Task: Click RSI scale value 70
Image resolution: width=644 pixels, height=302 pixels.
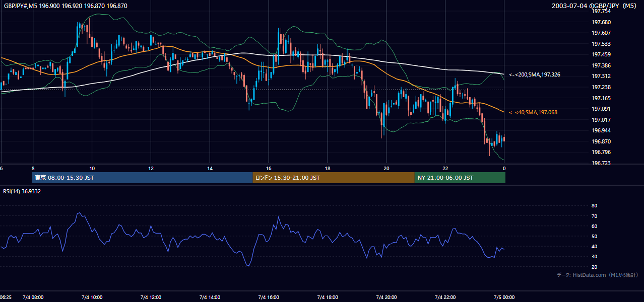Action: coord(594,216)
